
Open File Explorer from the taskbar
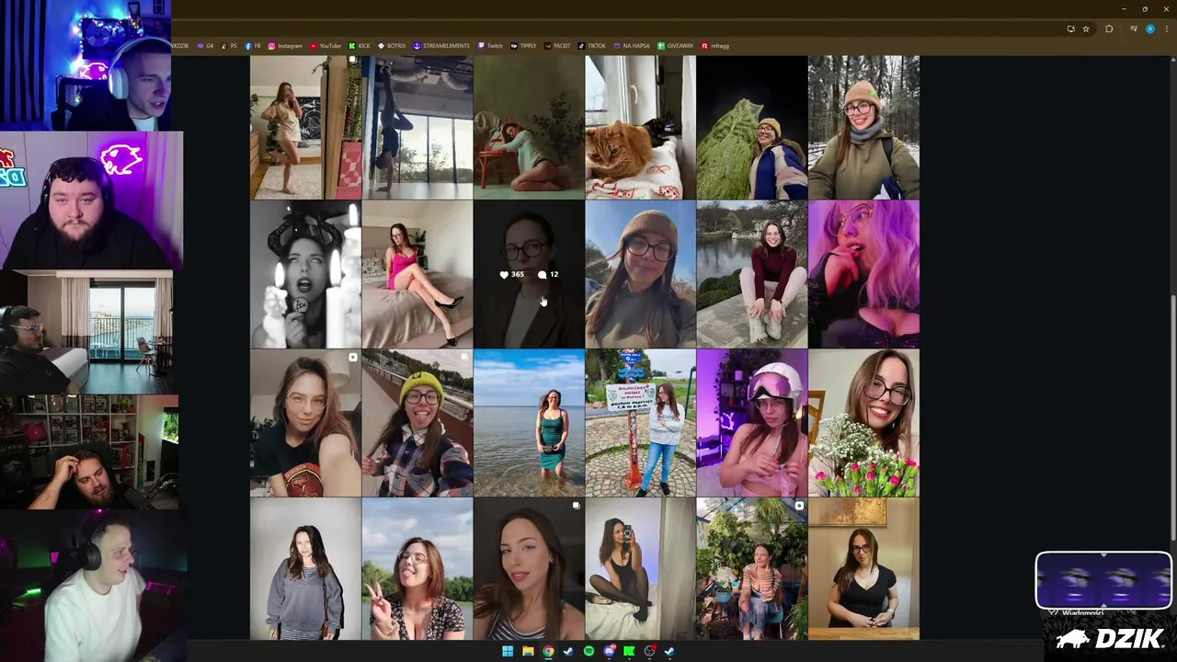tap(528, 651)
